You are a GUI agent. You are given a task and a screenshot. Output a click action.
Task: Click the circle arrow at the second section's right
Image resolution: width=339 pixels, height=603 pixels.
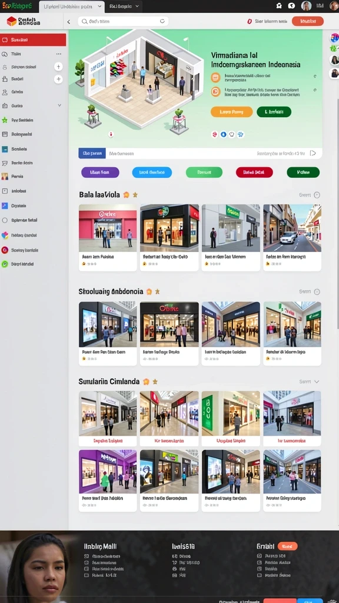click(317, 291)
